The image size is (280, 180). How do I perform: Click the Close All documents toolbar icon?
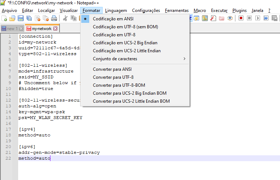[46, 18]
